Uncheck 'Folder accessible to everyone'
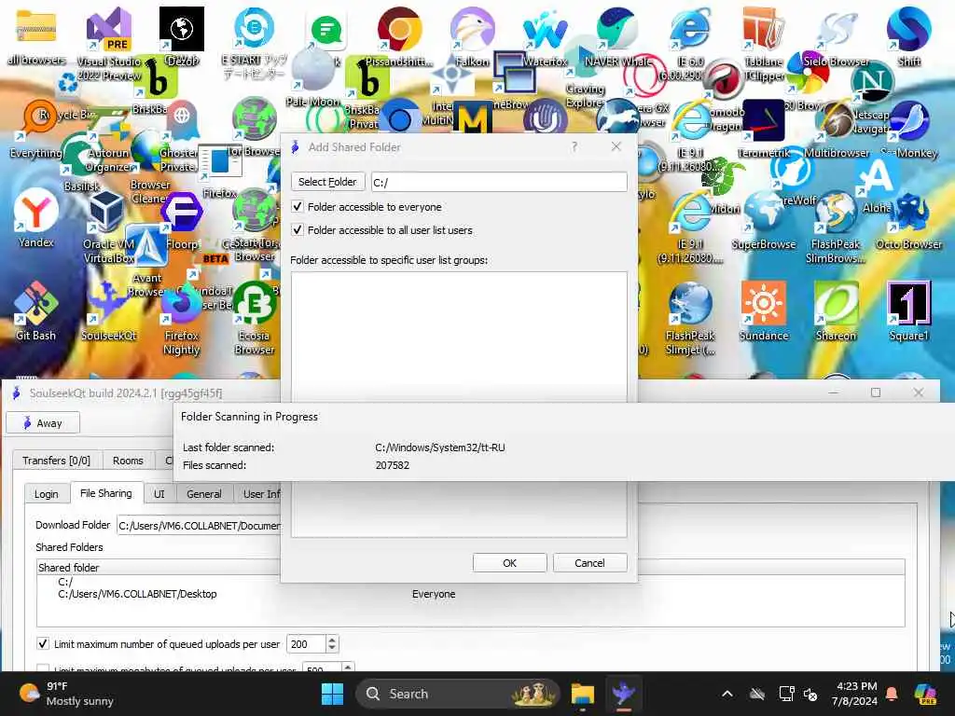The image size is (955, 716). 298,206
